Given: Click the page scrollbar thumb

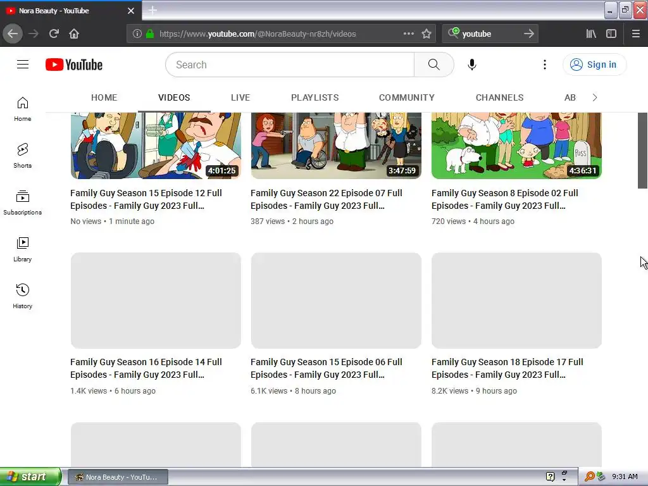Looking at the screenshot, I should [643, 150].
